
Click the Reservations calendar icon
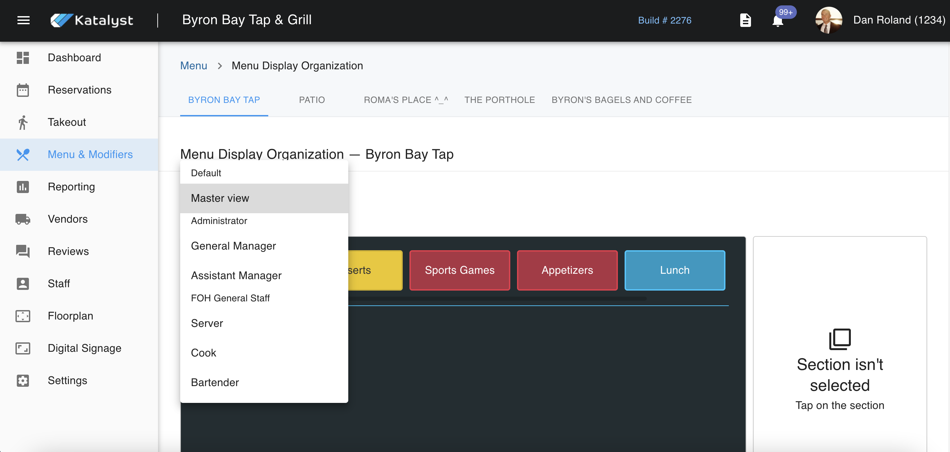pyautogui.click(x=23, y=90)
